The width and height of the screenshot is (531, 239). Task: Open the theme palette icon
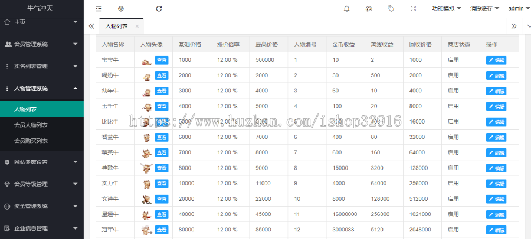pyautogui.click(x=369, y=9)
